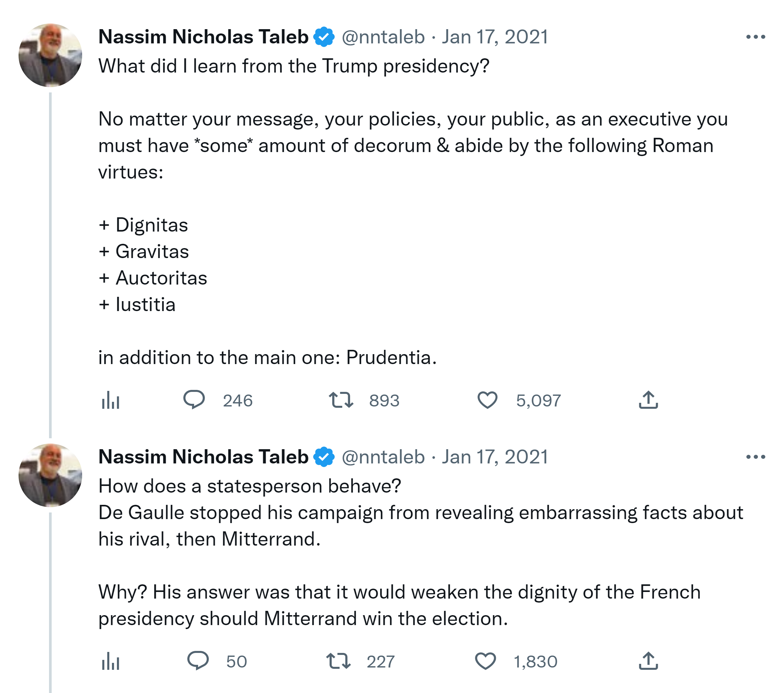Image resolution: width=783 pixels, height=693 pixels.
Task: Open the @nntaleb handle on the second tweet
Action: tap(383, 457)
